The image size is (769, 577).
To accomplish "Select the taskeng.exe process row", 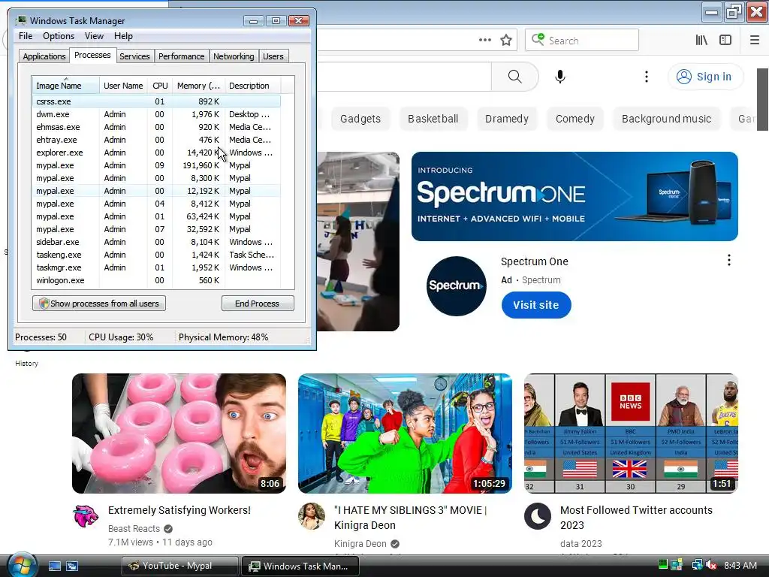I will coord(156,255).
